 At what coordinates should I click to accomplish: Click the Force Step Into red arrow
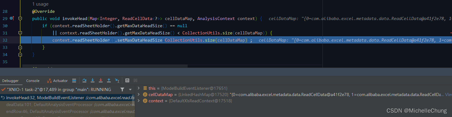(101, 80)
